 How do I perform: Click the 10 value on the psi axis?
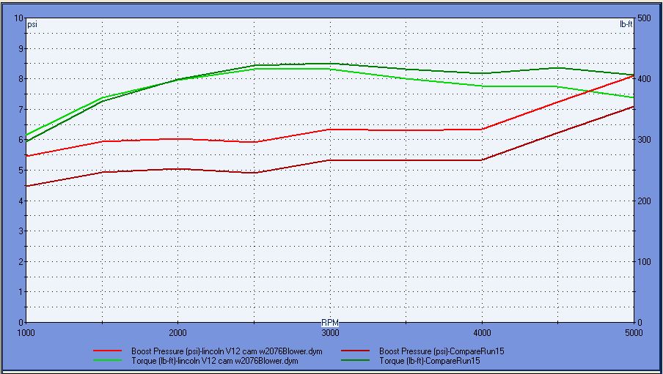point(18,18)
